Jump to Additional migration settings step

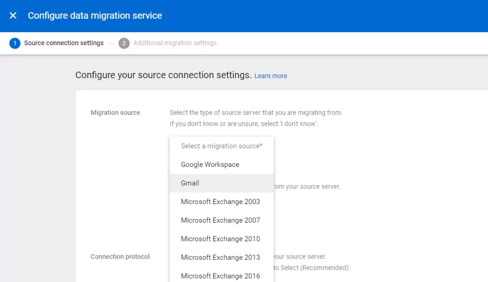(x=175, y=43)
